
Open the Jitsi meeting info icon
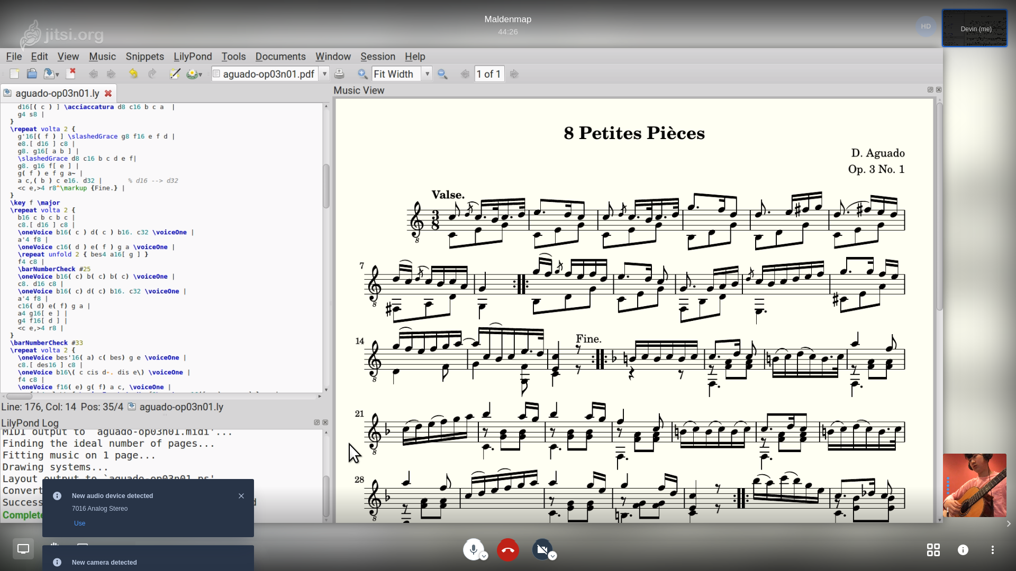[x=963, y=550]
